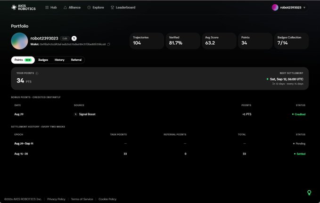Switch to the History tab
Viewport: 320px width, 203px height.
(x=59, y=60)
